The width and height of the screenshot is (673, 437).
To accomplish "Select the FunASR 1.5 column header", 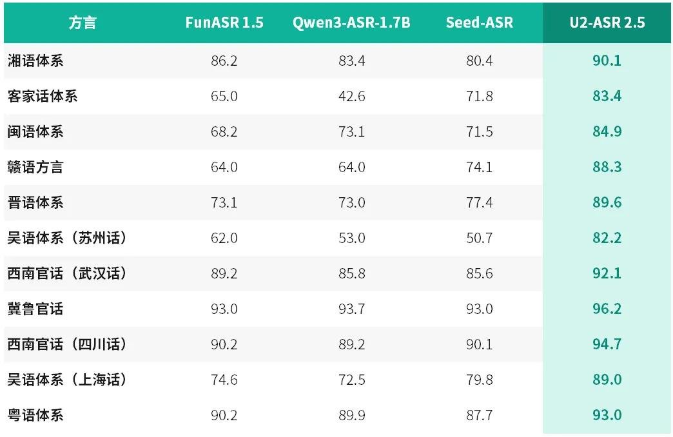I will (224, 23).
